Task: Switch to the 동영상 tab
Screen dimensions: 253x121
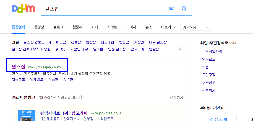Action: [39, 27]
